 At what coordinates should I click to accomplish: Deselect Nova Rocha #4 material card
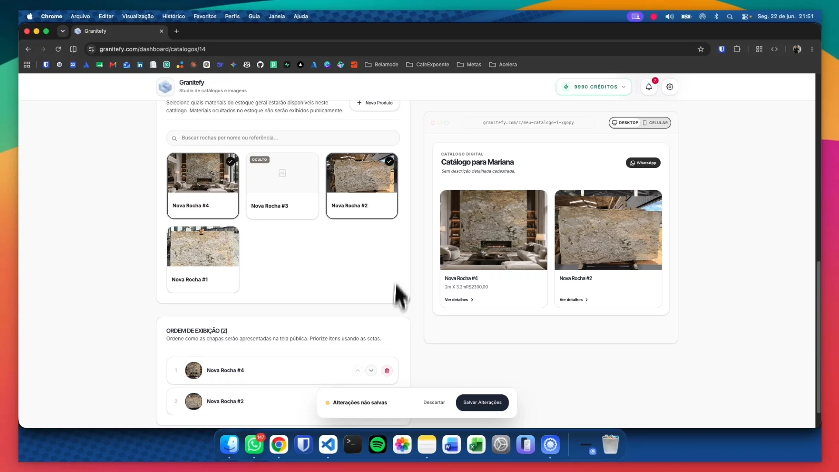pyautogui.click(x=203, y=186)
